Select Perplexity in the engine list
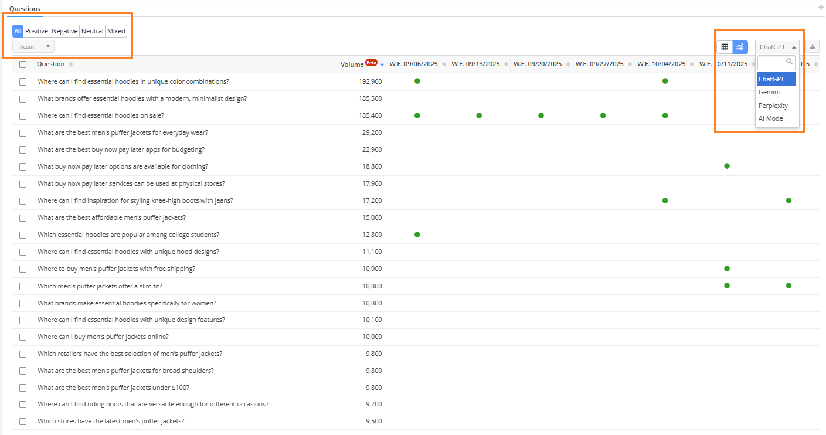 pyautogui.click(x=773, y=106)
